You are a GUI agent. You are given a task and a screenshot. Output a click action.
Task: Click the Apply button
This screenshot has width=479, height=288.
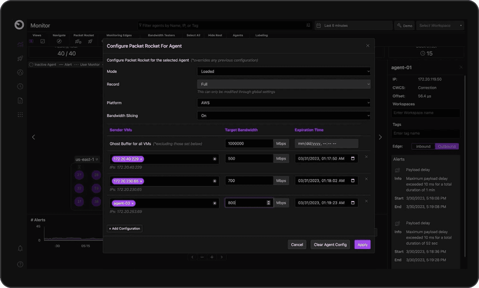362,245
